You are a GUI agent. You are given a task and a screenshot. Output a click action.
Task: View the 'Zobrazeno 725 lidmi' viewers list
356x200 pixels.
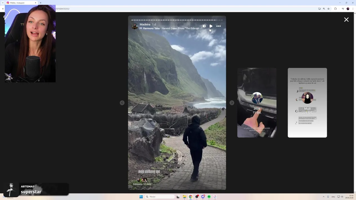(x=142, y=184)
